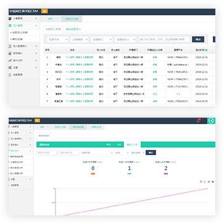224x224 pixels.
Task: Click the bell icon beside 消息管理 in the upper sidebar
Action: 10,74
